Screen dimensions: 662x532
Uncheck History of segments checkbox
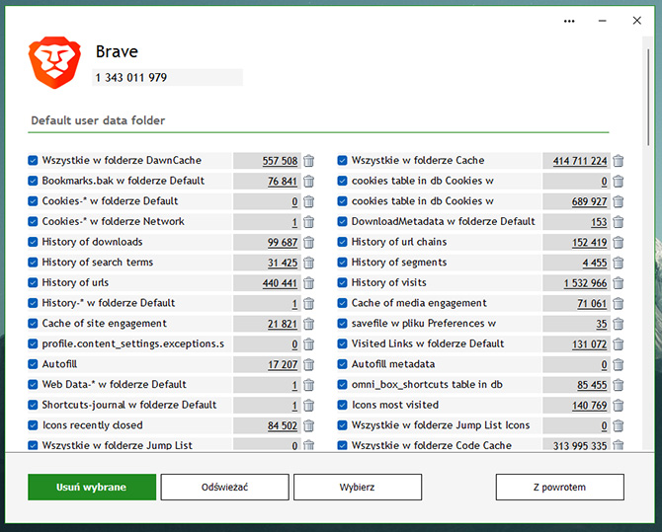343,262
